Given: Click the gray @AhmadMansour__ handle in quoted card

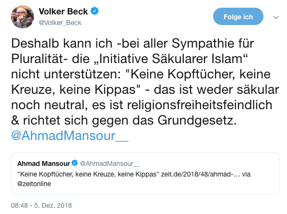Looking at the screenshot, I should click(110, 164).
